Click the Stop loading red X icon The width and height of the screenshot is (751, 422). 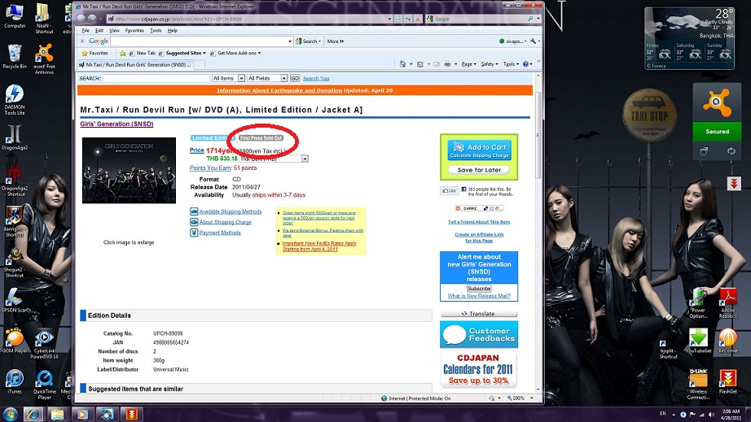click(x=418, y=19)
